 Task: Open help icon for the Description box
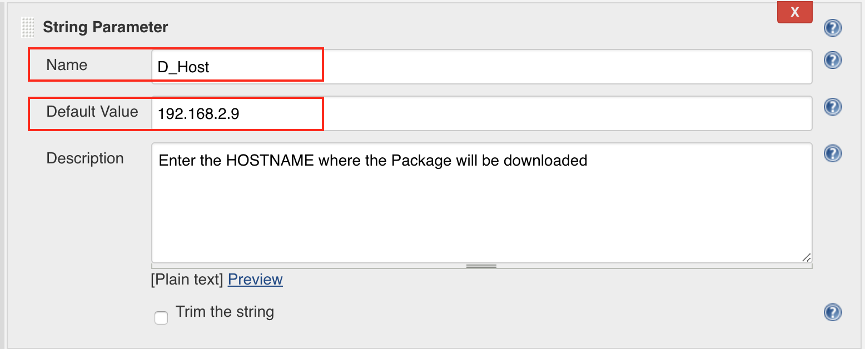click(832, 153)
